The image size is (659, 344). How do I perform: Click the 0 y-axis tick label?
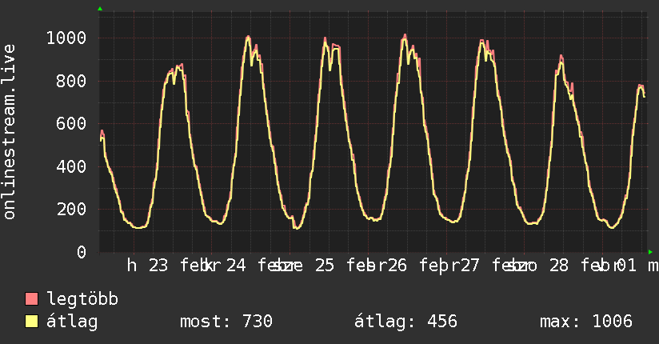[x=81, y=252]
